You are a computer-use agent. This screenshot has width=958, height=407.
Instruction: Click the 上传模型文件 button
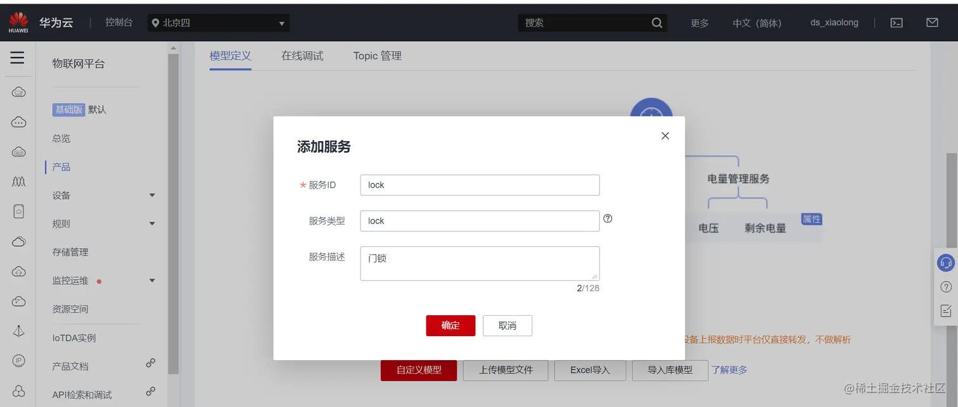(x=506, y=370)
